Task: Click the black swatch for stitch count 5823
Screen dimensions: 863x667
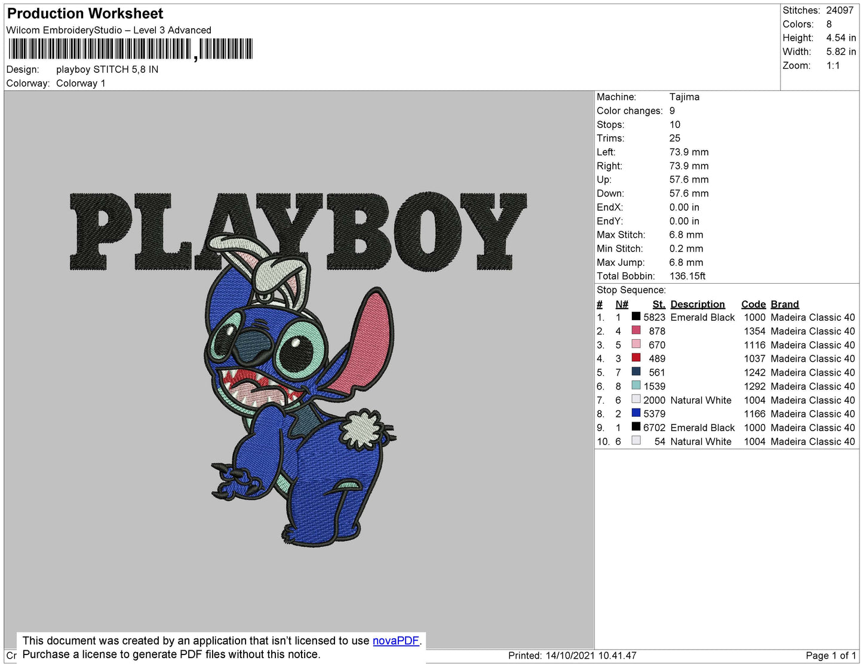Action: click(636, 316)
